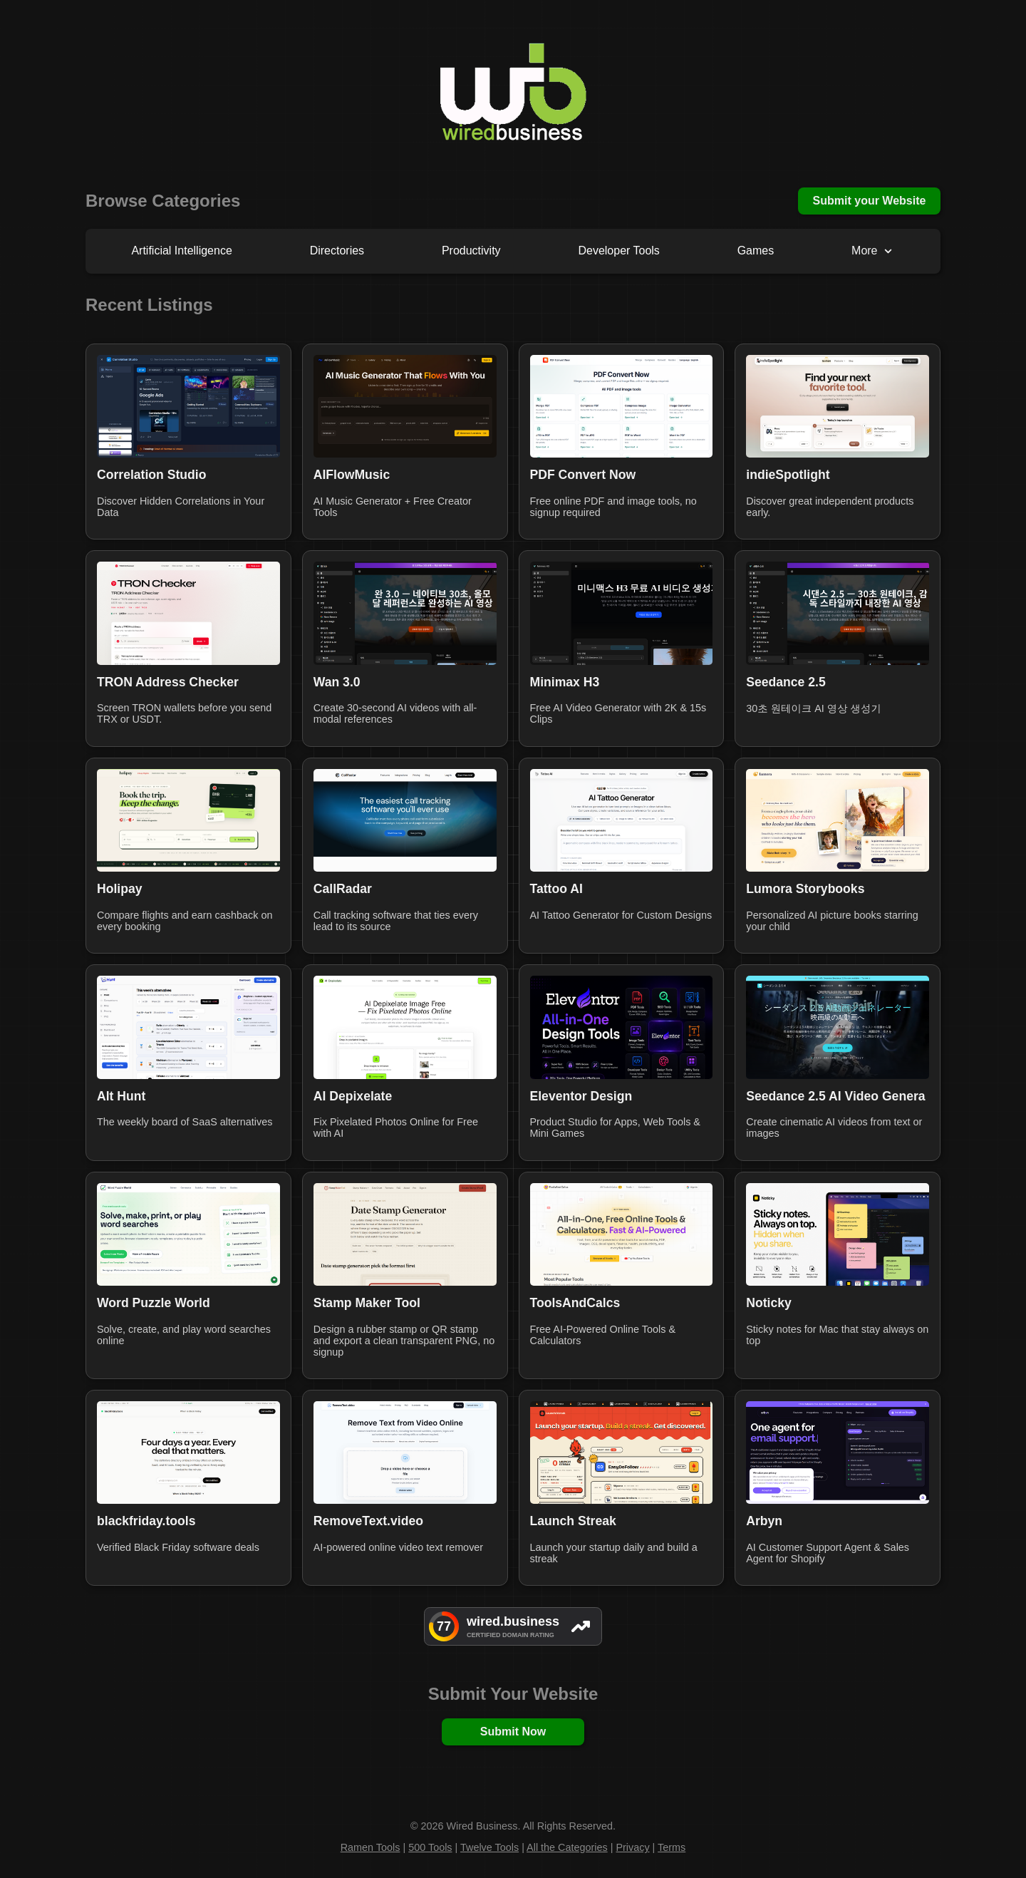This screenshot has width=1026, height=1878.
Task: Open the Eleventor Design thumbnail
Action: click(621, 1027)
